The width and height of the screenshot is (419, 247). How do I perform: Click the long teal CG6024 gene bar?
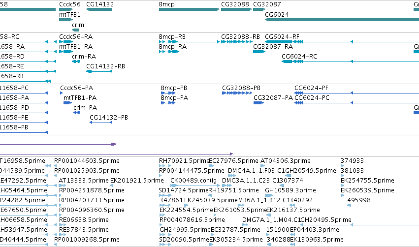coord(342,20)
